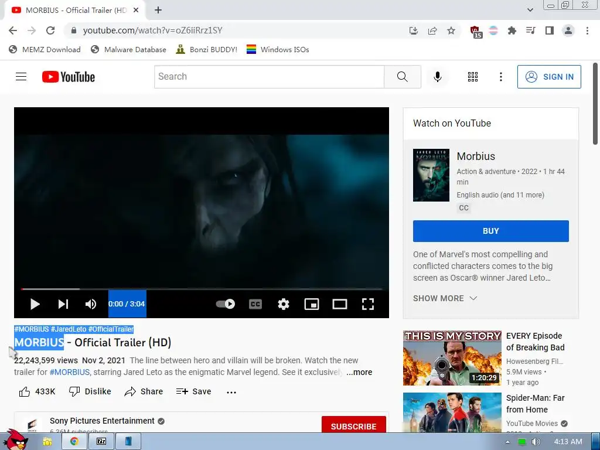600x450 pixels.
Task: Open extensions puzzle menu
Action: (512, 30)
